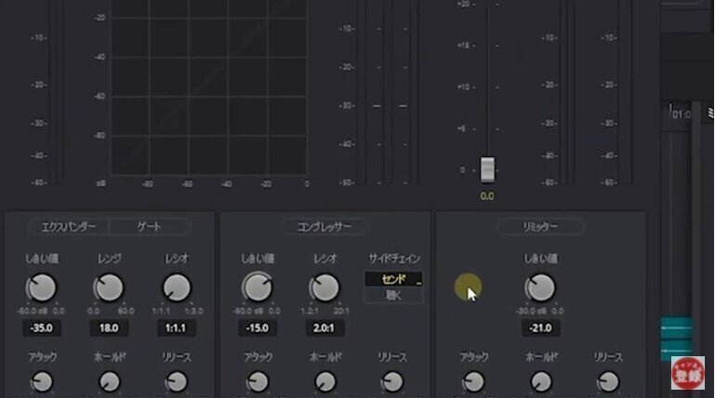The width and height of the screenshot is (715, 398).
Task: Click the dynamics transfer curve graph
Action: [209, 86]
